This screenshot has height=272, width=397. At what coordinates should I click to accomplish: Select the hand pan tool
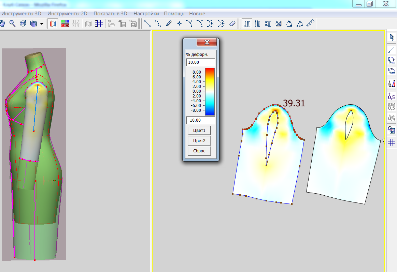click(3, 24)
